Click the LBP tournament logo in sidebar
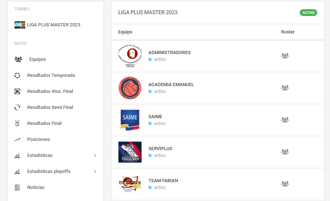Image resolution: width=330 pixels, height=201 pixels. [20, 25]
